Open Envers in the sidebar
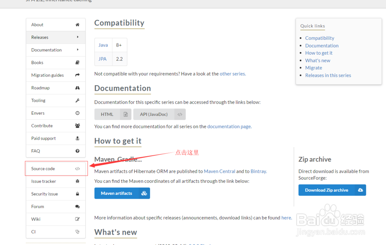Viewport: 386px width, 245px height. point(56,113)
